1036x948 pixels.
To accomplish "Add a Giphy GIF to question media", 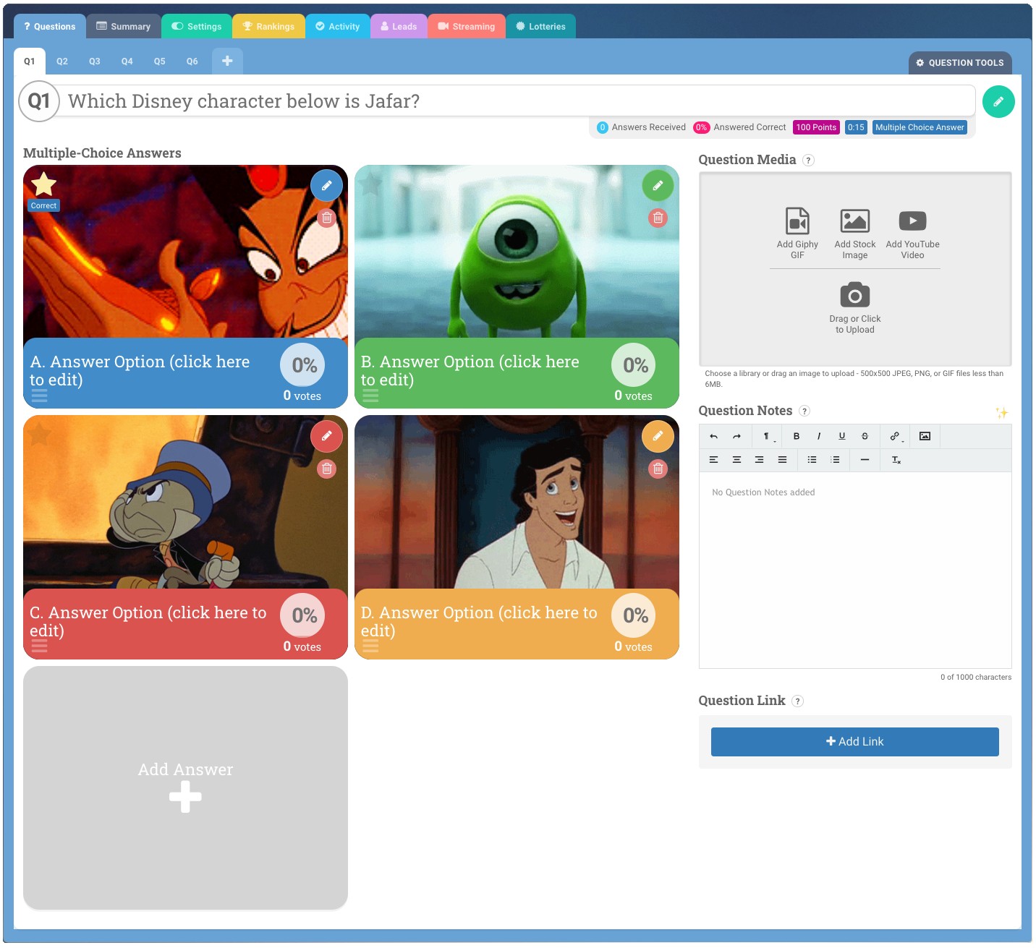I will [x=797, y=233].
